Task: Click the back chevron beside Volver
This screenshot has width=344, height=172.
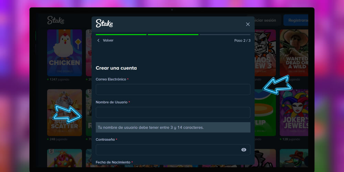Action: coord(98,41)
